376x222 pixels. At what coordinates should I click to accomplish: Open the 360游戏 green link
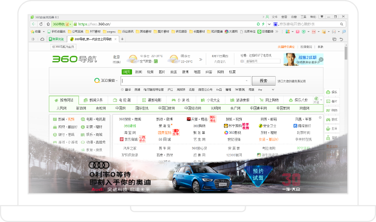click(x=130, y=126)
